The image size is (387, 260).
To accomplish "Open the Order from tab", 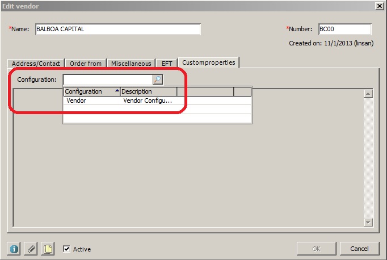I will pos(86,64).
